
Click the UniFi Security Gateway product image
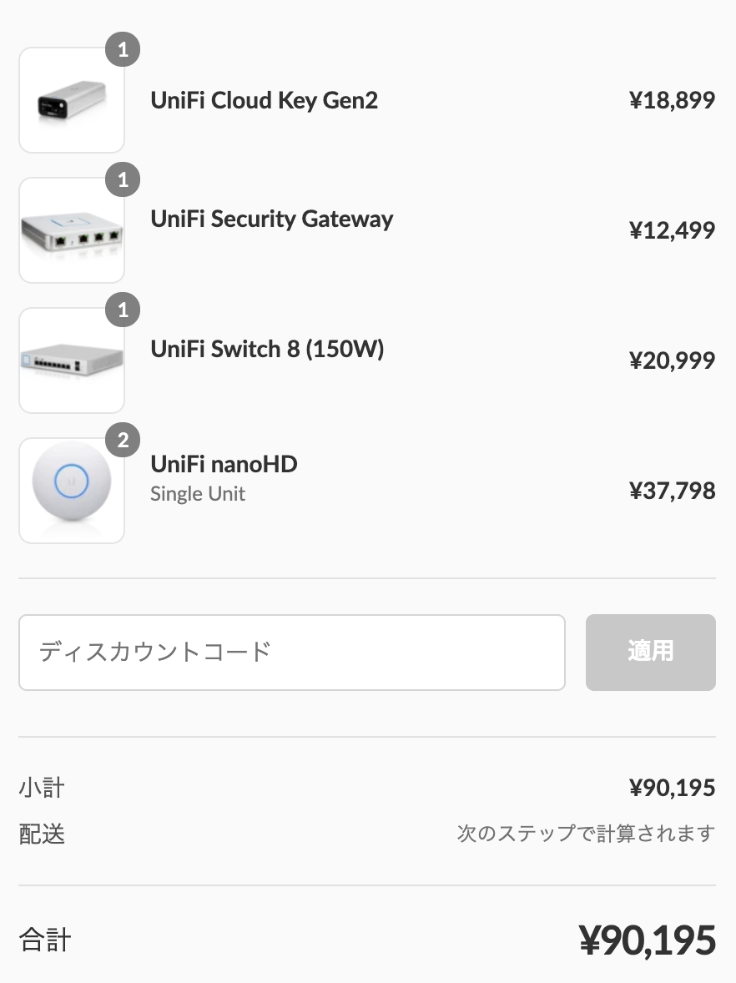[x=72, y=230]
